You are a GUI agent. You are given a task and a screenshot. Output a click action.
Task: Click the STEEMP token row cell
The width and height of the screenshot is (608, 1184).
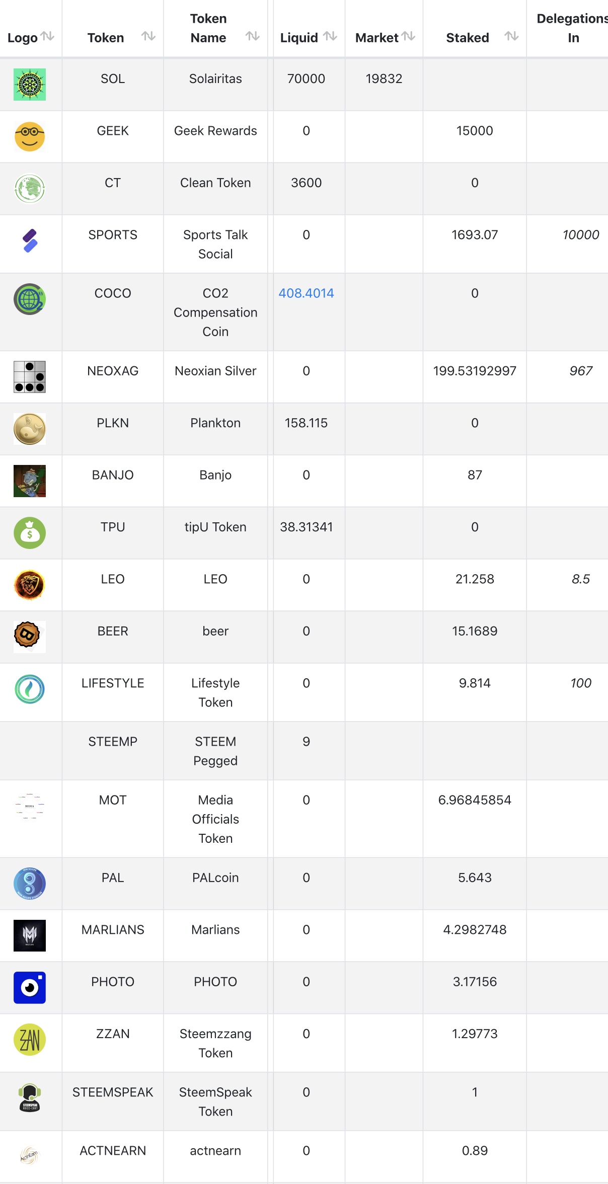tap(113, 742)
